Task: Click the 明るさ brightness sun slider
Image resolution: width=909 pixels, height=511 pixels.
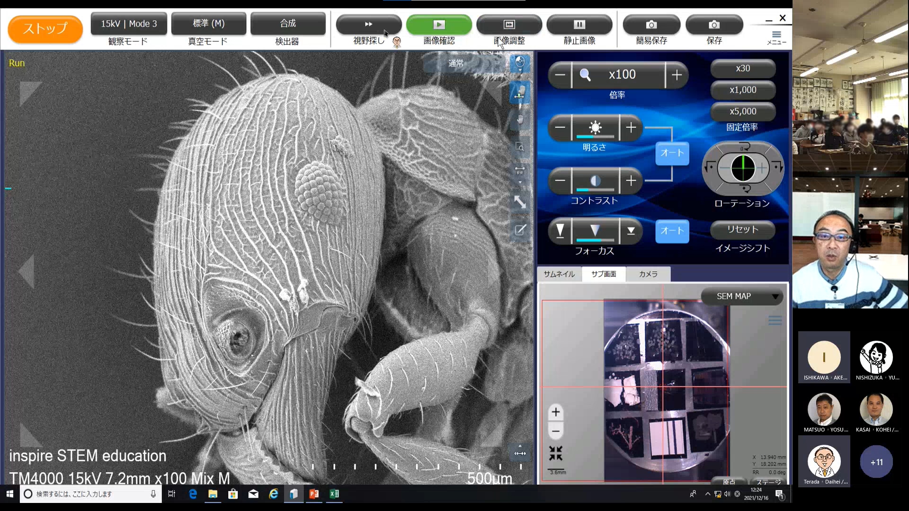Action: (595, 128)
